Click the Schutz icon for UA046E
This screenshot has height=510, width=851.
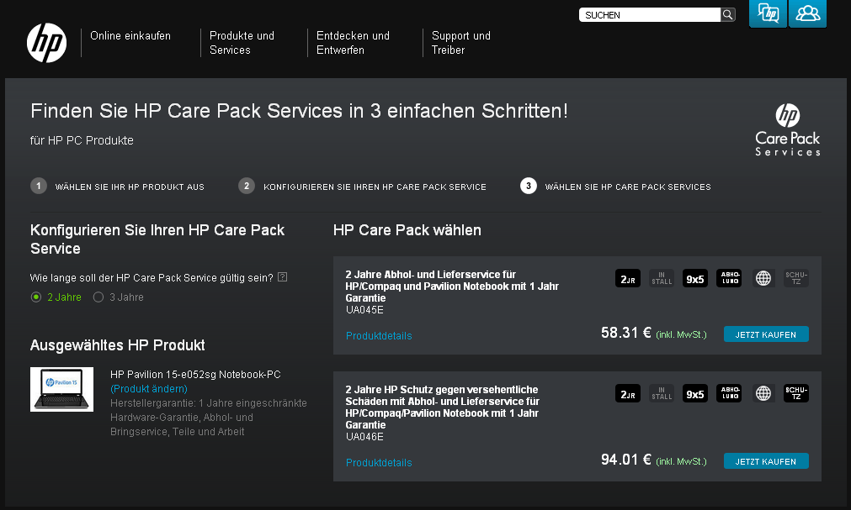(796, 393)
